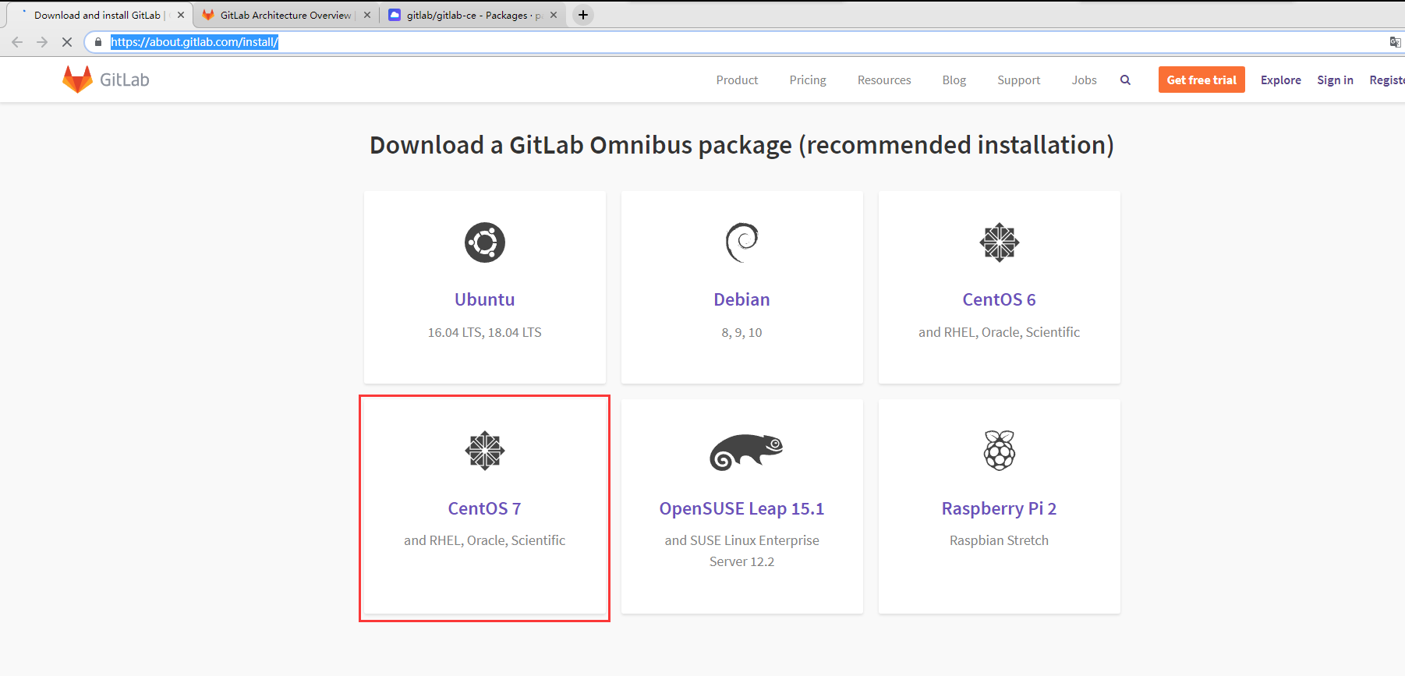The height and width of the screenshot is (676, 1405).
Task: Click the browser forward arrow
Action: click(42, 42)
